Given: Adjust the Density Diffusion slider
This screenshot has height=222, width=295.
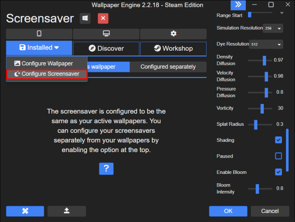Looking at the screenshot, I should click(x=260, y=61).
